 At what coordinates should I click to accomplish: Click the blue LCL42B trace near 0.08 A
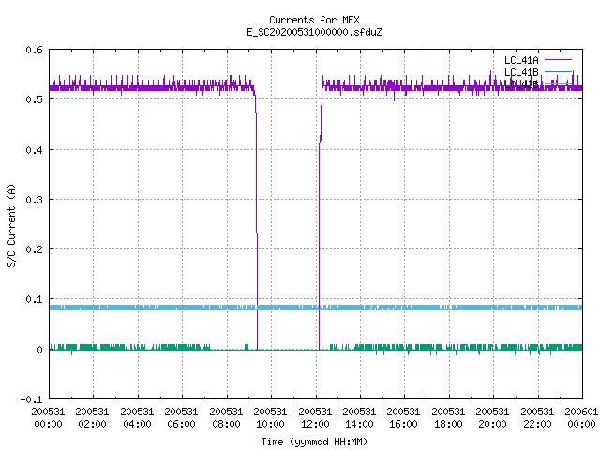point(316,307)
